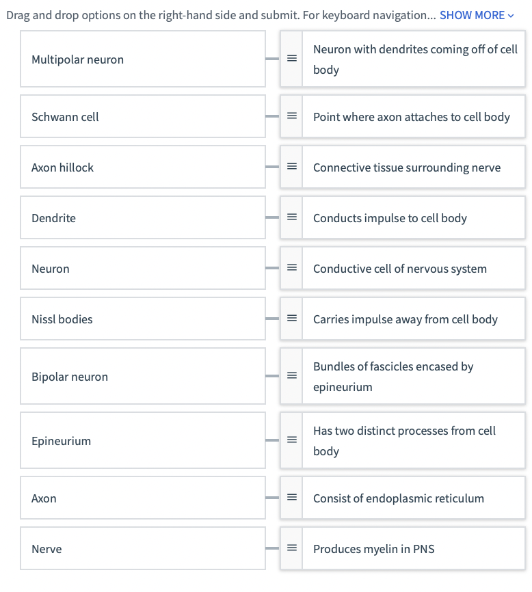Select the 'Axon hillock' option
The height and width of the screenshot is (592, 532).
tap(142, 167)
